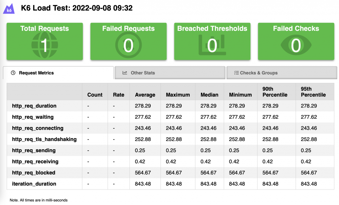
Task: Click iteration_duration Median value 843.48
Action: (209, 184)
